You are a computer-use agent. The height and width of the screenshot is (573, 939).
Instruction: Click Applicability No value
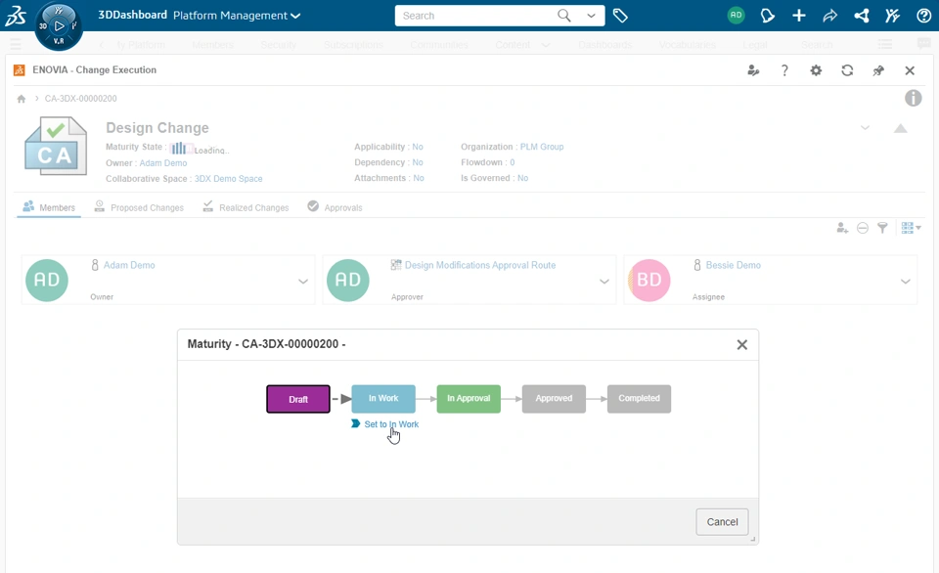click(x=418, y=147)
